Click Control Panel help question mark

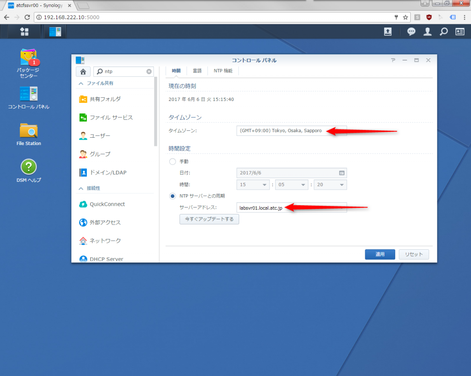pyautogui.click(x=393, y=60)
